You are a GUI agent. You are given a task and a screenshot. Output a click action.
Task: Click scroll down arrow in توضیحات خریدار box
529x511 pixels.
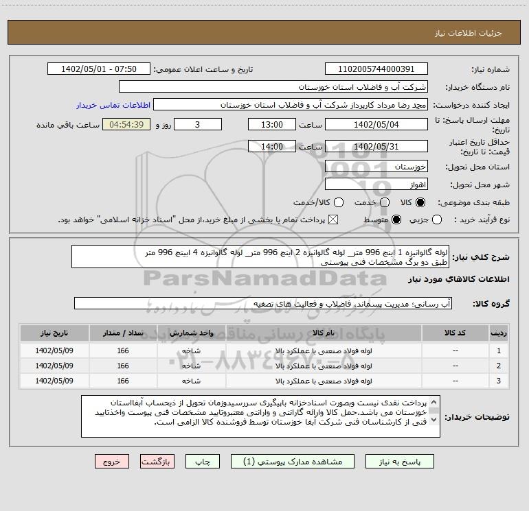[434, 420]
